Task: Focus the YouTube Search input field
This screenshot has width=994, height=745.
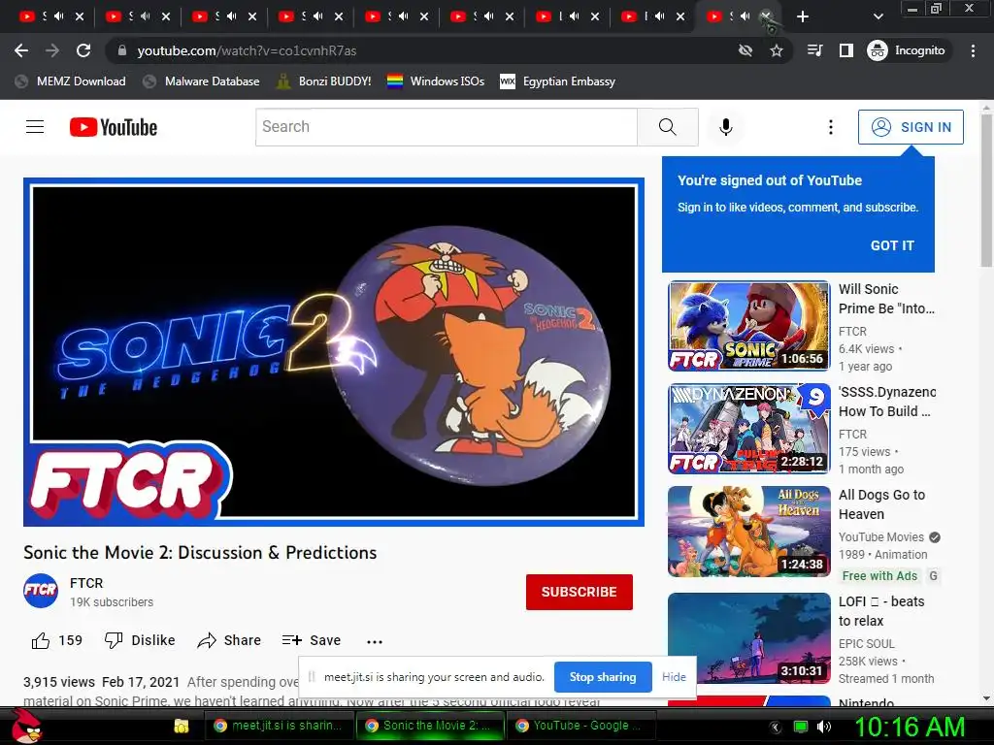Action: [447, 127]
